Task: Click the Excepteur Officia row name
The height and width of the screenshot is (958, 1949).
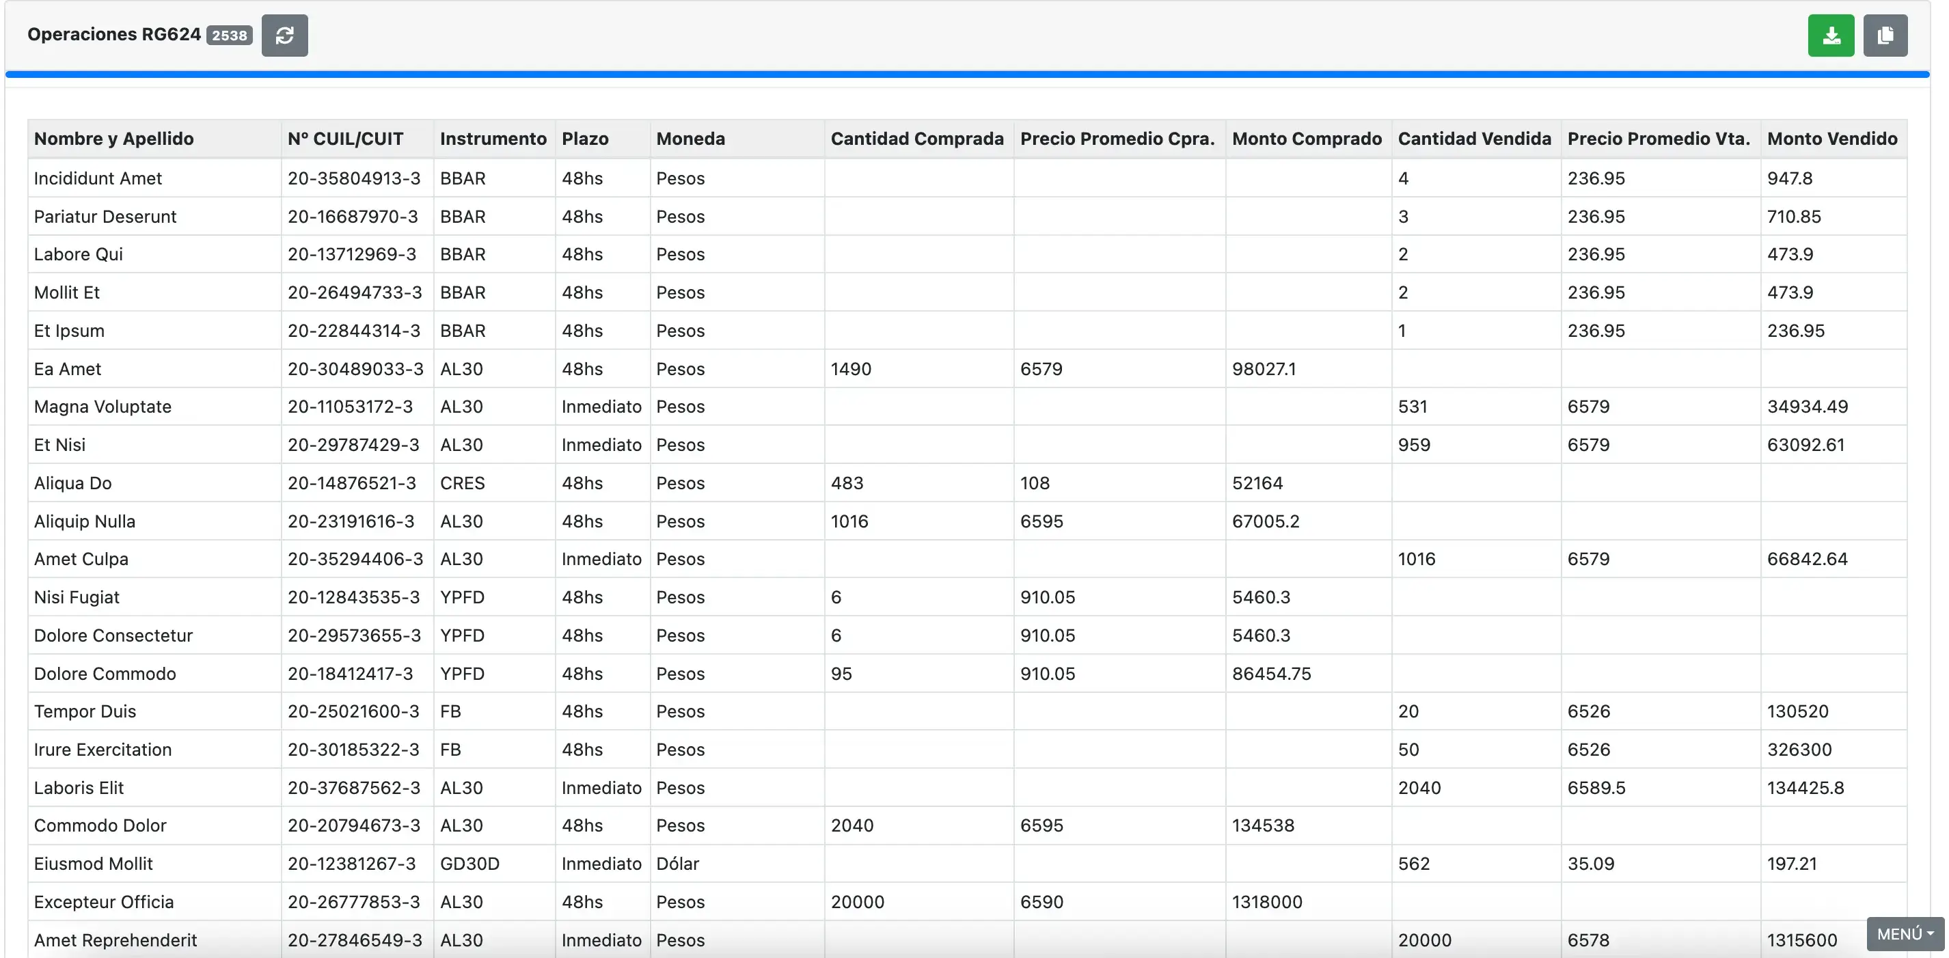Action: pos(104,902)
